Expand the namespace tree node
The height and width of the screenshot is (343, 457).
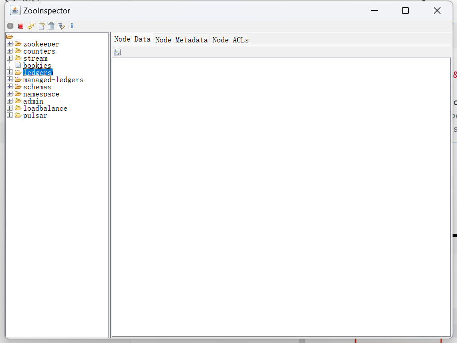tap(10, 93)
